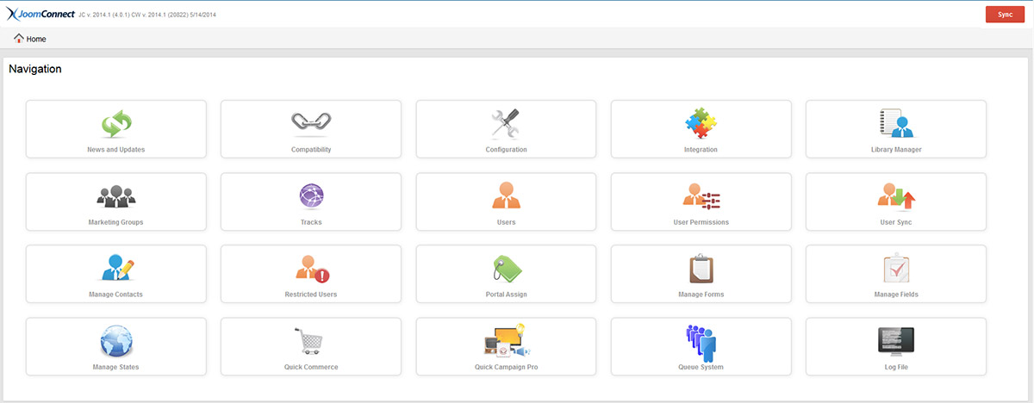Go to the Home breadcrumb link
The width and height of the screenshot is (1034, 403).
click(36, 39)
